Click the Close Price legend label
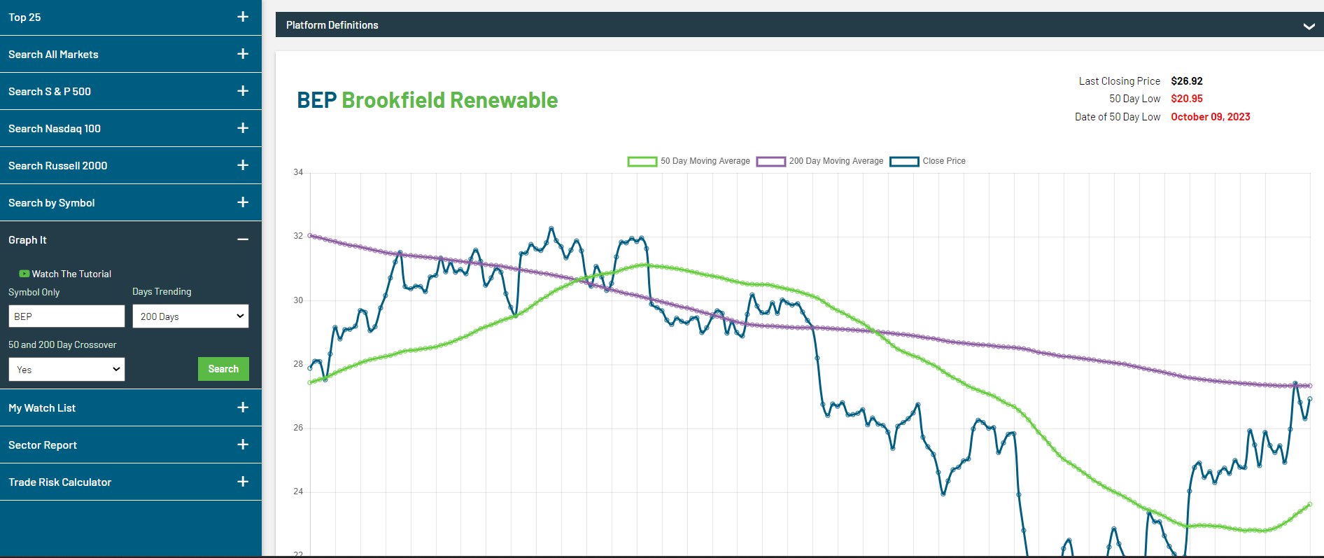1324x558 pixels. pos(944,161)
